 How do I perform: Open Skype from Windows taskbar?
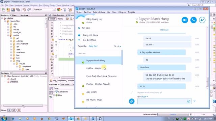(x=71, y=119)
